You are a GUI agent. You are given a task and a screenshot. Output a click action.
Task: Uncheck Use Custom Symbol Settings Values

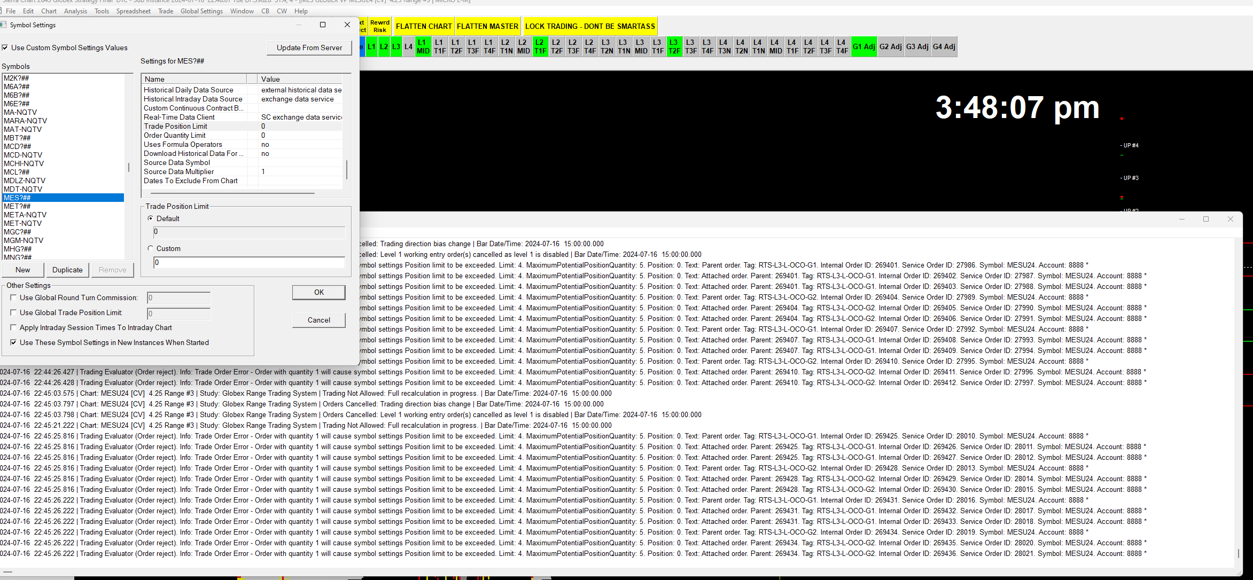click(x=5, y=48)
